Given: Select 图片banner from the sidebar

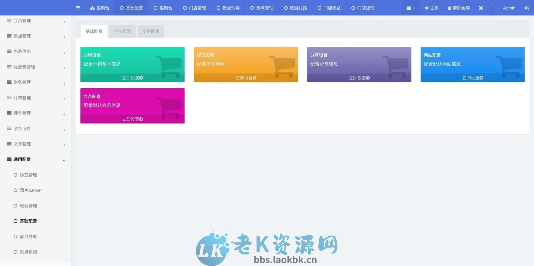Looking at the screenshot, I should click(x=31, y=190).
